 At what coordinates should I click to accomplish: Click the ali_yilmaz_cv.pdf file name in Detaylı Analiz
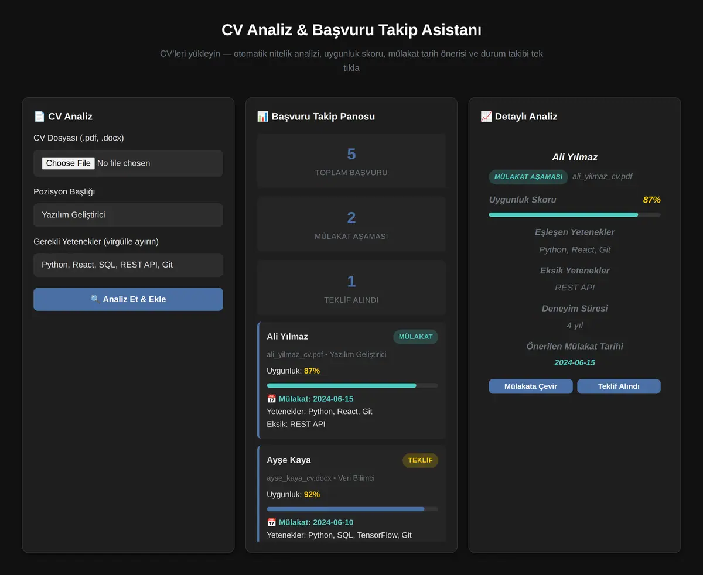tap(602, 176)
